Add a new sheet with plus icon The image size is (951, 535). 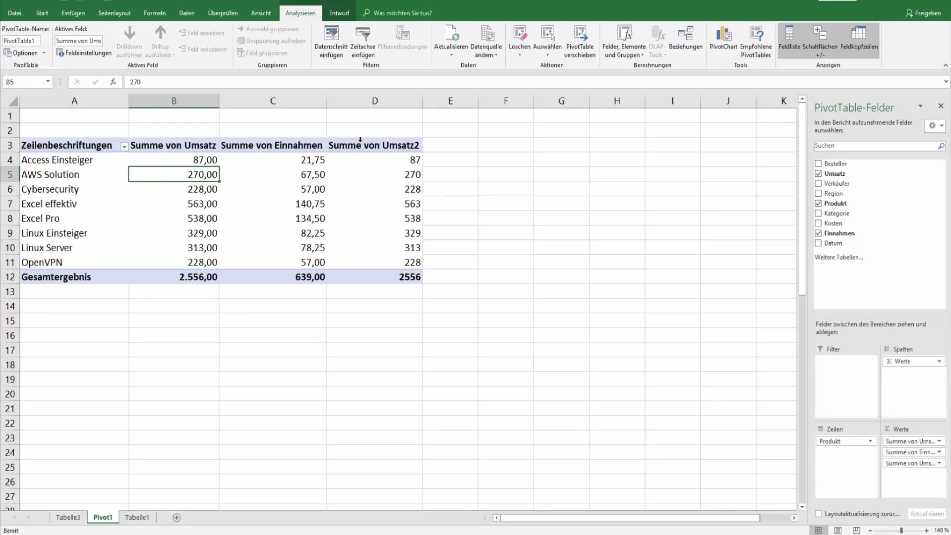[177, 517]
